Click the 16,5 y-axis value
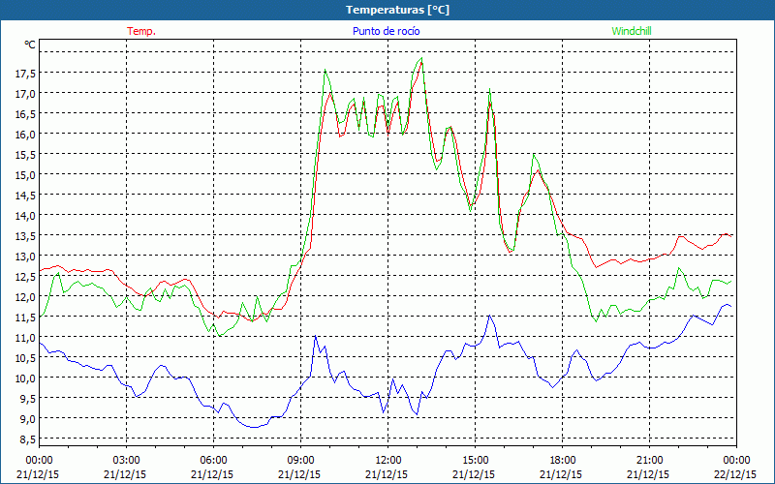The width and height of the screenshot is (775, 484). pyautogui.click(x=25, y=113)
